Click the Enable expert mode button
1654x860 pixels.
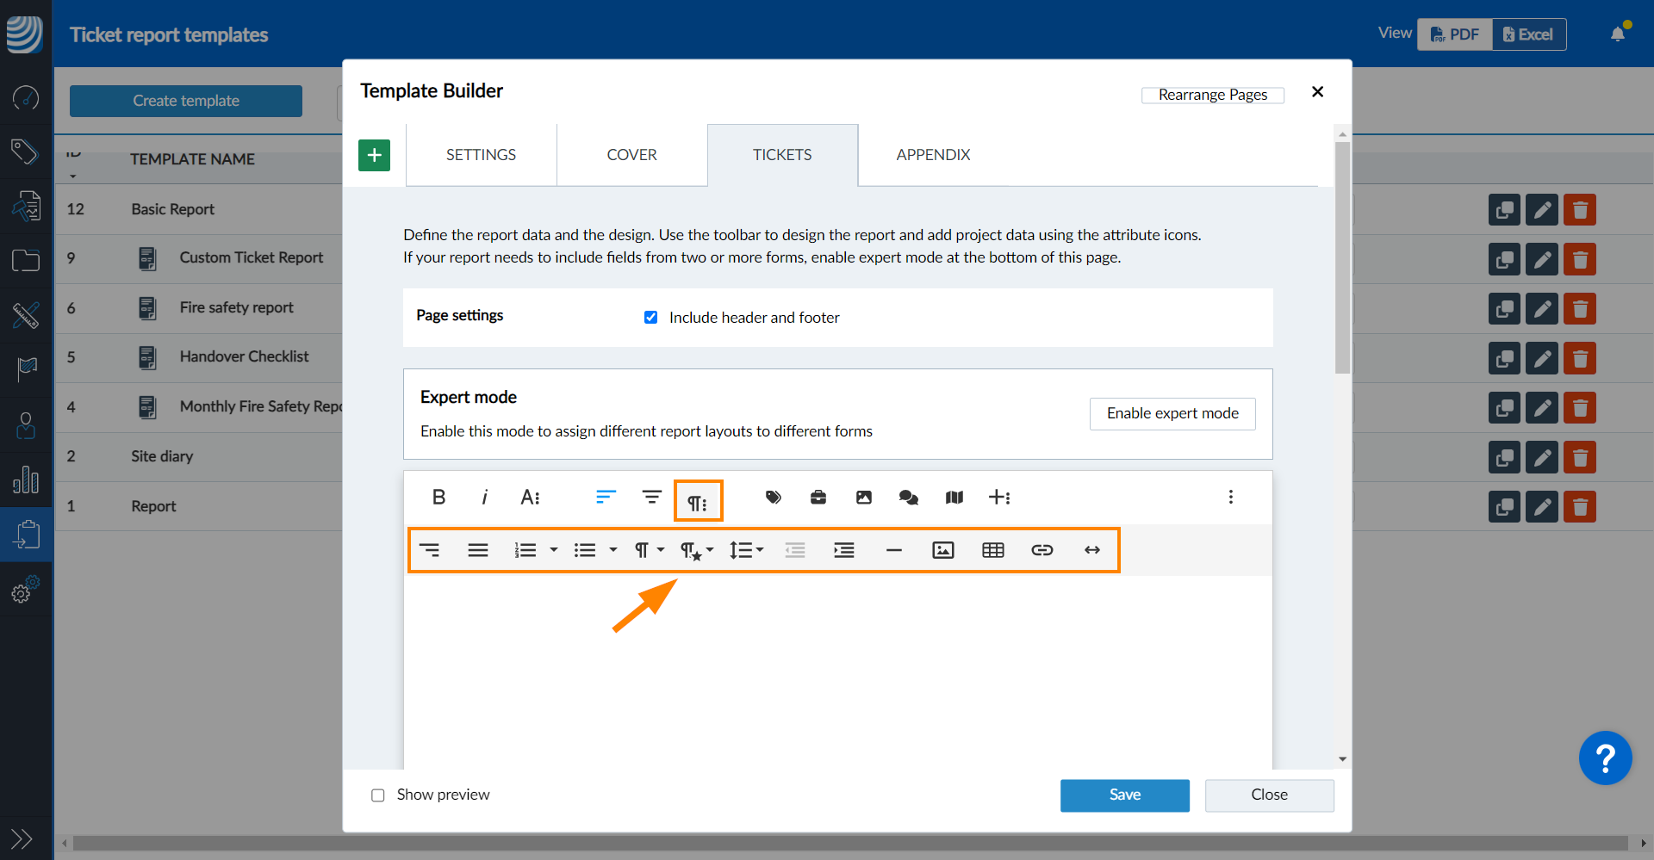pos(1172,414)
